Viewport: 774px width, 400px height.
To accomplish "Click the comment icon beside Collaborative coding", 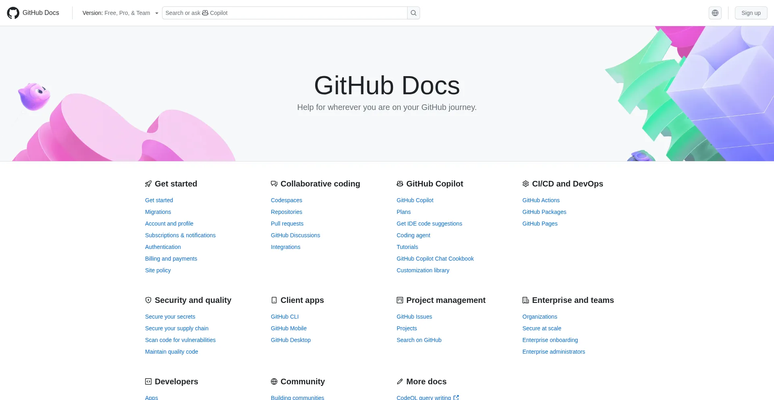I will pyautogui.click(x=274, y=184).
